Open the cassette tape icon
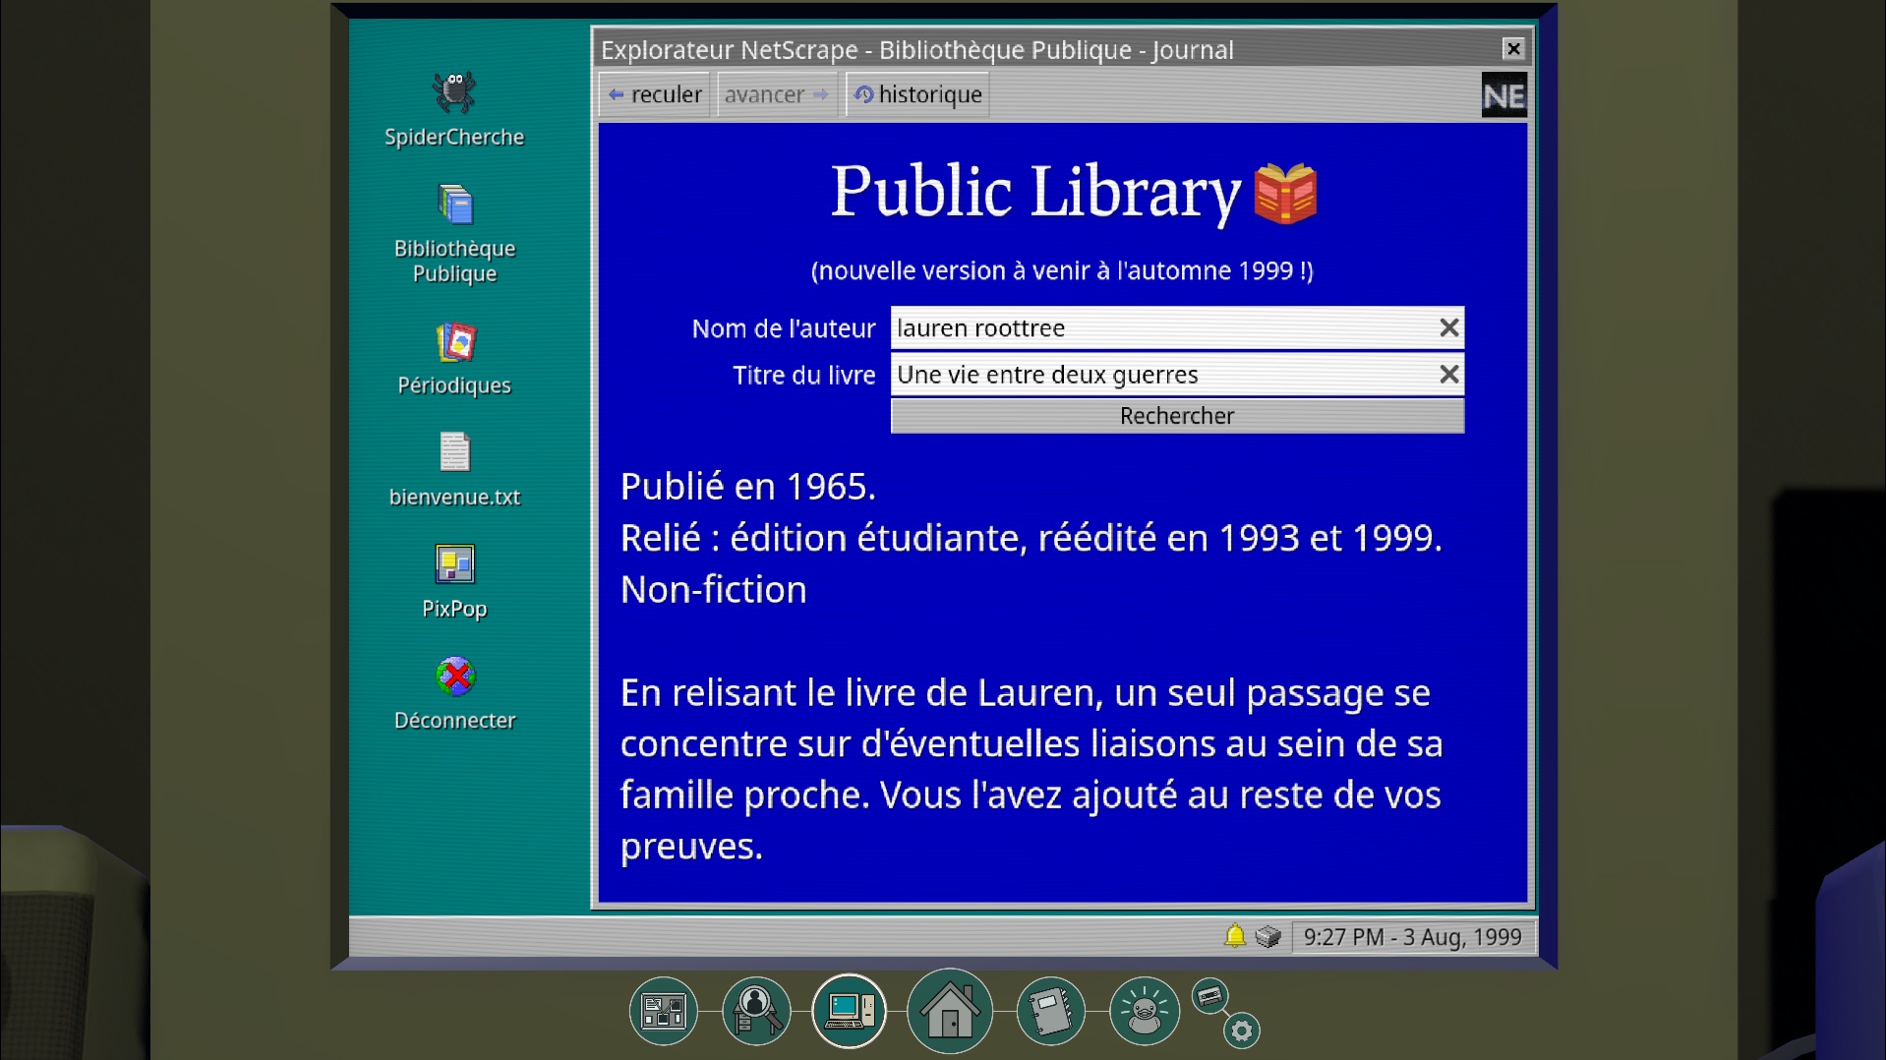 tap(1209, 996)
